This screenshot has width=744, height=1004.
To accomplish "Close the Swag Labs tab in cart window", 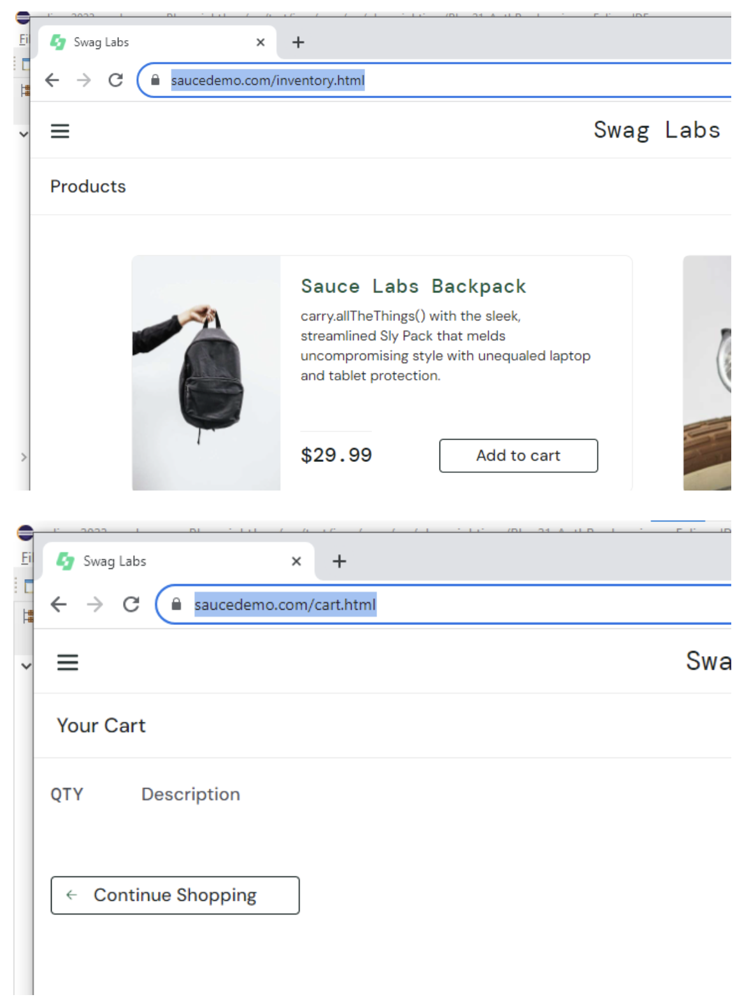I will [296, 561].
